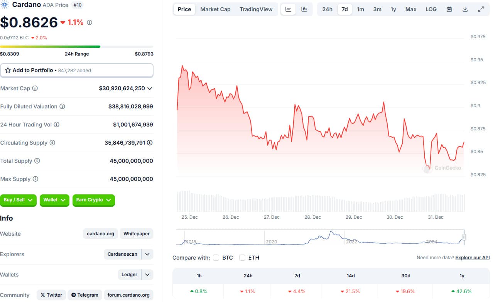Click the Telegram icon in its button
Viewport: 493px width, 302px height.
coord(74,295)
